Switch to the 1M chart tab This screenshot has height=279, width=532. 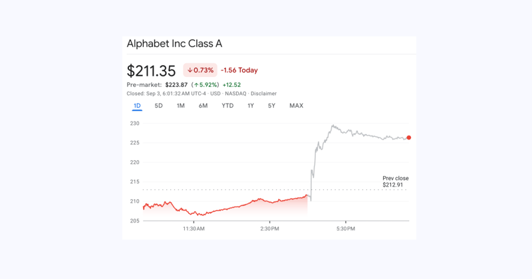click(x=180, y=106)
